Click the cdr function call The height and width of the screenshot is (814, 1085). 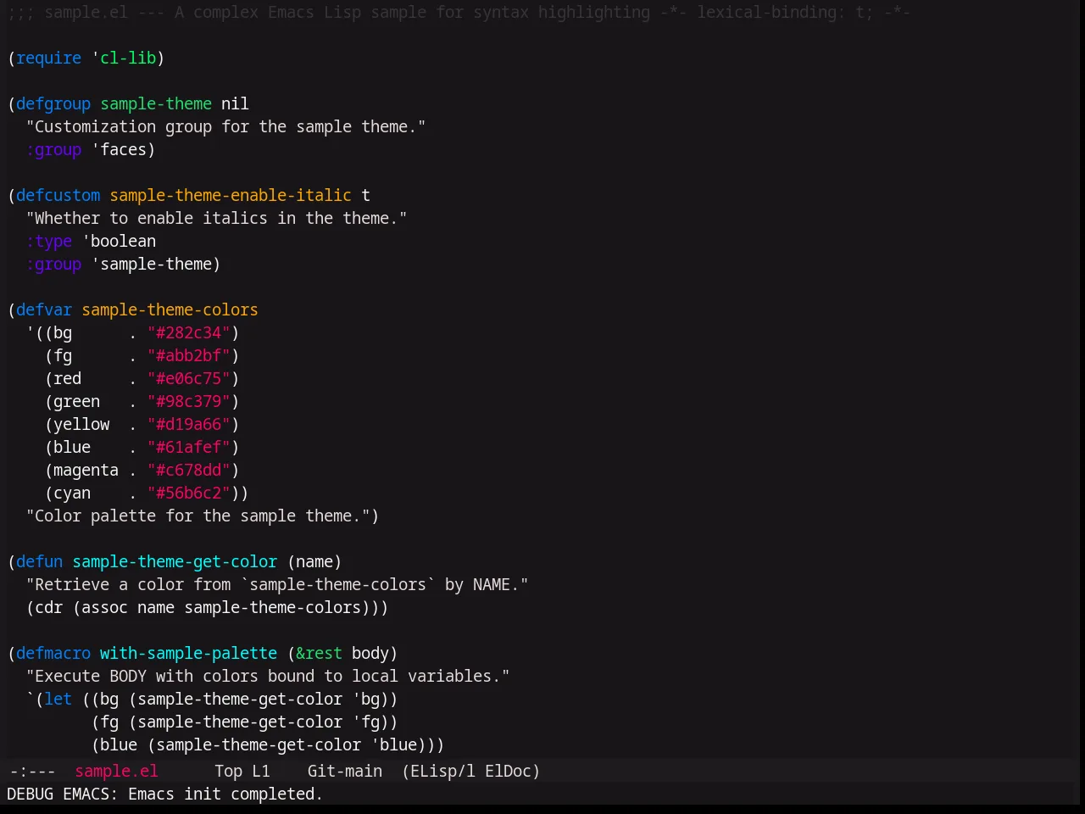[x=49, y=607]
